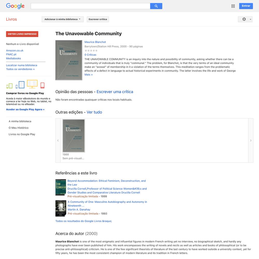
Task: Click the Entrar sign-in button
Action: (246, 6)
